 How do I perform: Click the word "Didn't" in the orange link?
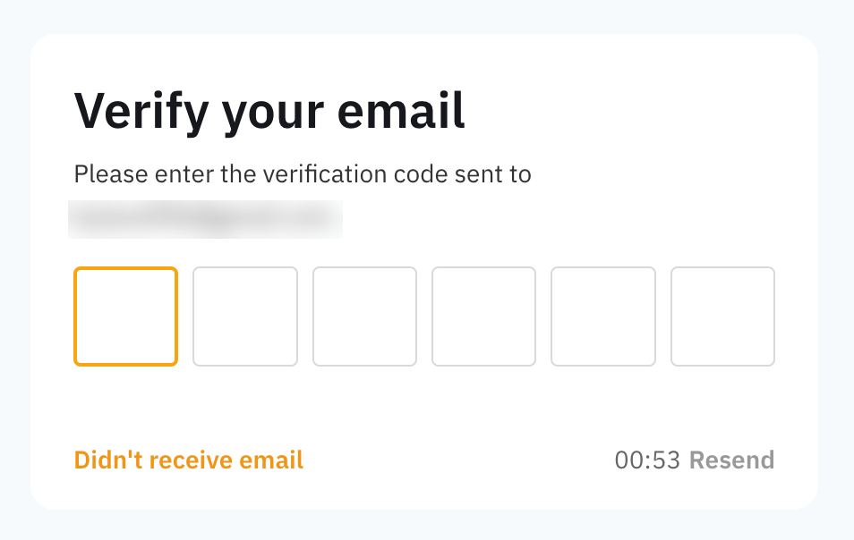(x=108, y=460)
